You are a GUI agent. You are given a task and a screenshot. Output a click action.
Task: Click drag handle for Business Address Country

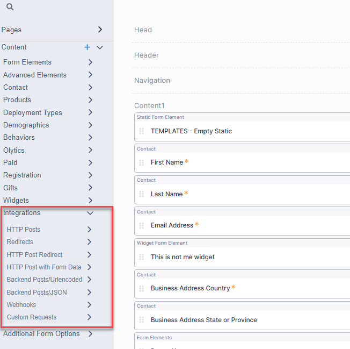click(142, 288)
